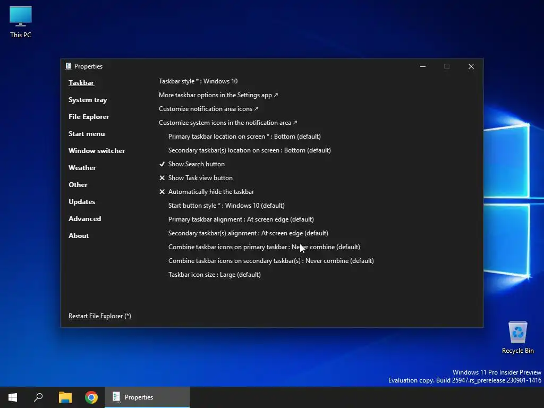Image resolution: width=544 pixels, height=408 pixels.
Task: Click Restart File Explorer (*) link
Action: tap(100, 316)
